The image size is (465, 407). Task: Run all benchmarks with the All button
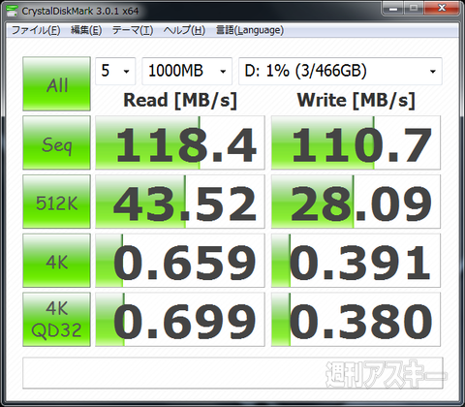tap(56, 83)
